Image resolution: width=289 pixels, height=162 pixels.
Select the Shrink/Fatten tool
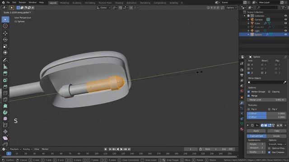(5, 131)
